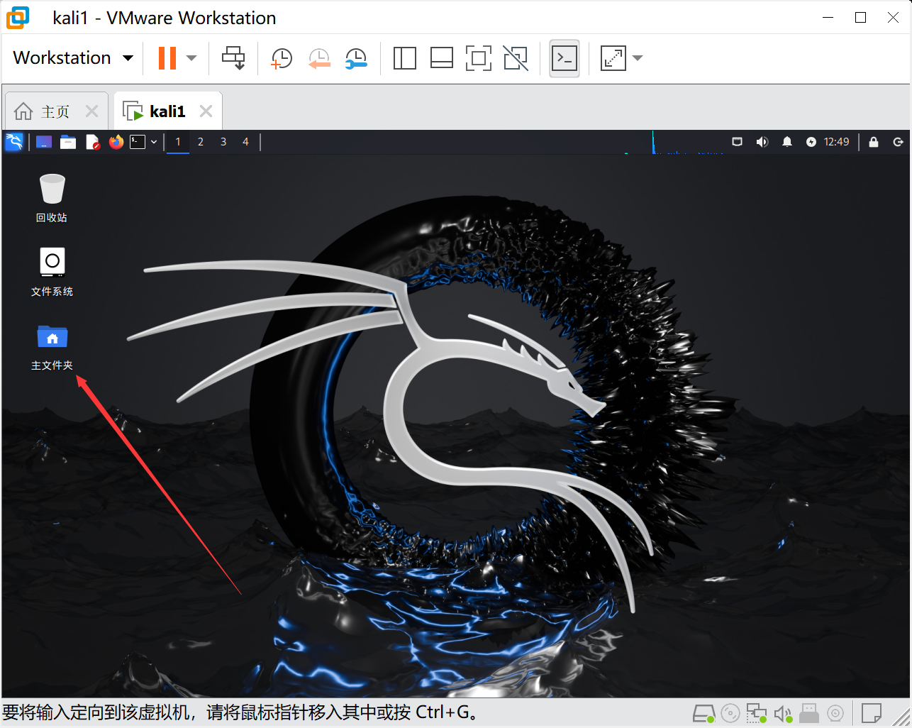Open the text editor panel launcher
Screen dimensions: 912x728
(x=93, y=142)
